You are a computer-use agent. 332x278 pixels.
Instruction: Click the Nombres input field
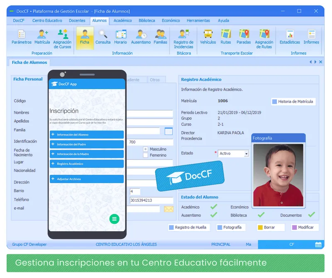point(150,114)
